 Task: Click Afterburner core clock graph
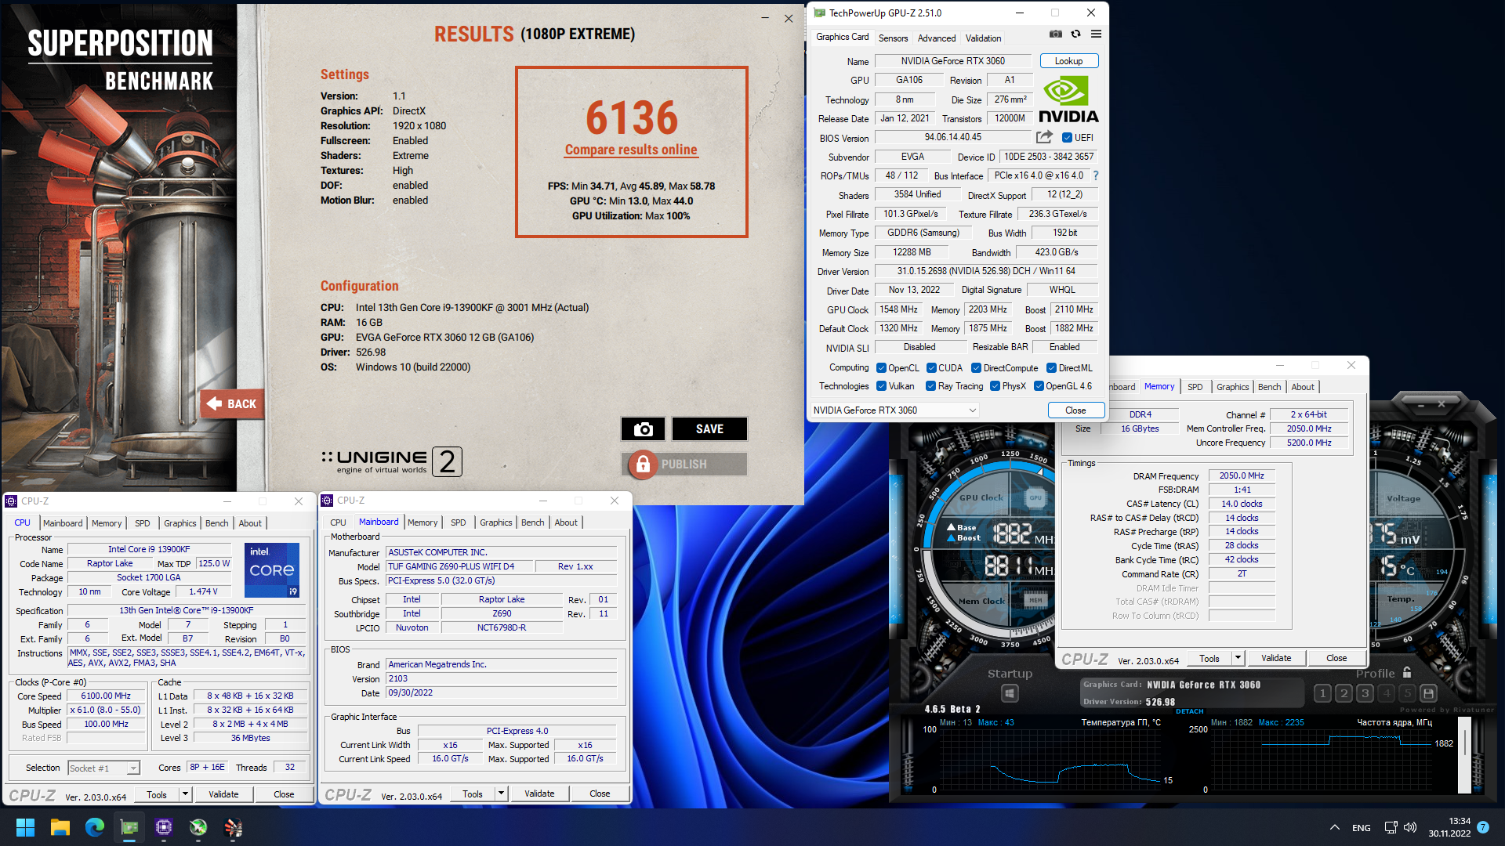1321,758
